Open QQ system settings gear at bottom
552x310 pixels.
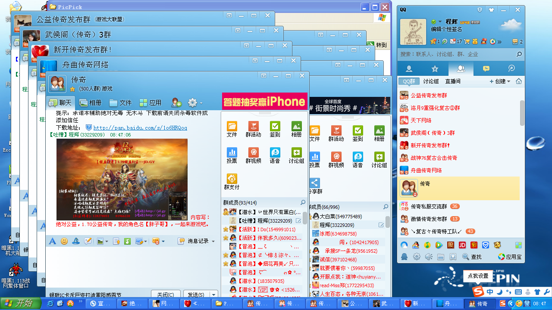[x=417, y=257]
